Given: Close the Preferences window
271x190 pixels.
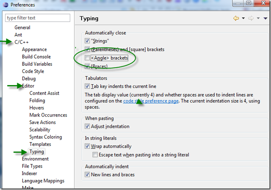Looking at the screenshot, I should pos(263,3).
